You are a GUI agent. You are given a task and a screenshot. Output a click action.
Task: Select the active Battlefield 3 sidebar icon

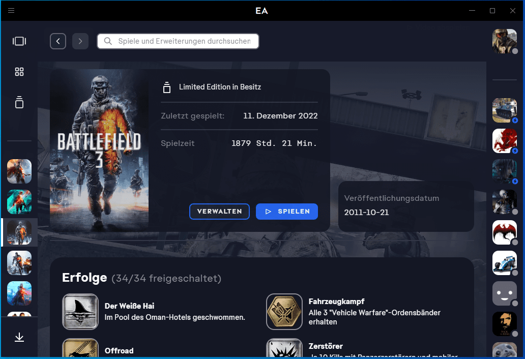pyautogui.click(x=19, y=232)
